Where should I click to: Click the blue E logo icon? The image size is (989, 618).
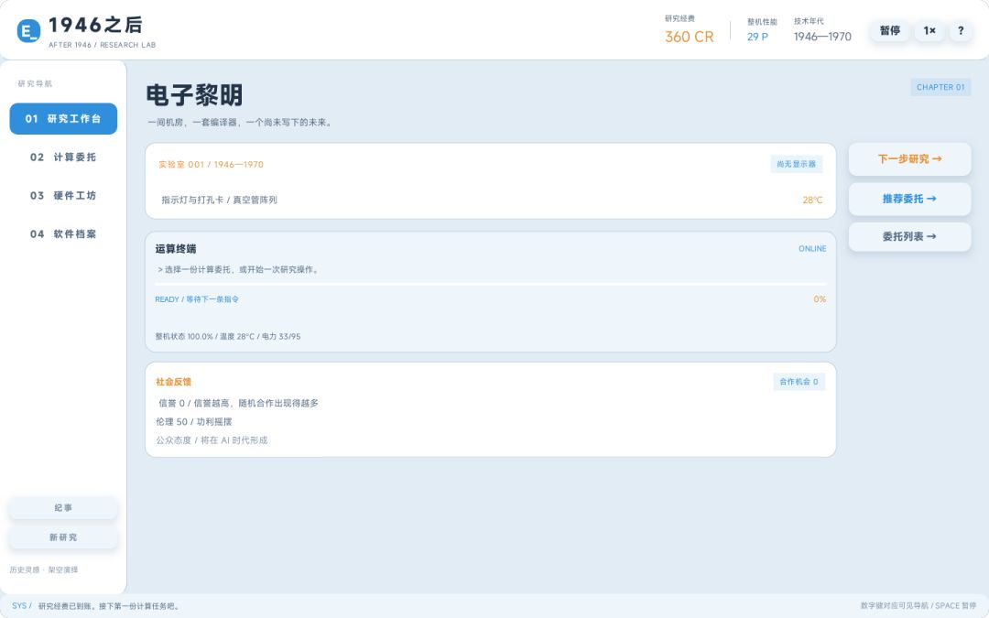click(x=28, y=30)
